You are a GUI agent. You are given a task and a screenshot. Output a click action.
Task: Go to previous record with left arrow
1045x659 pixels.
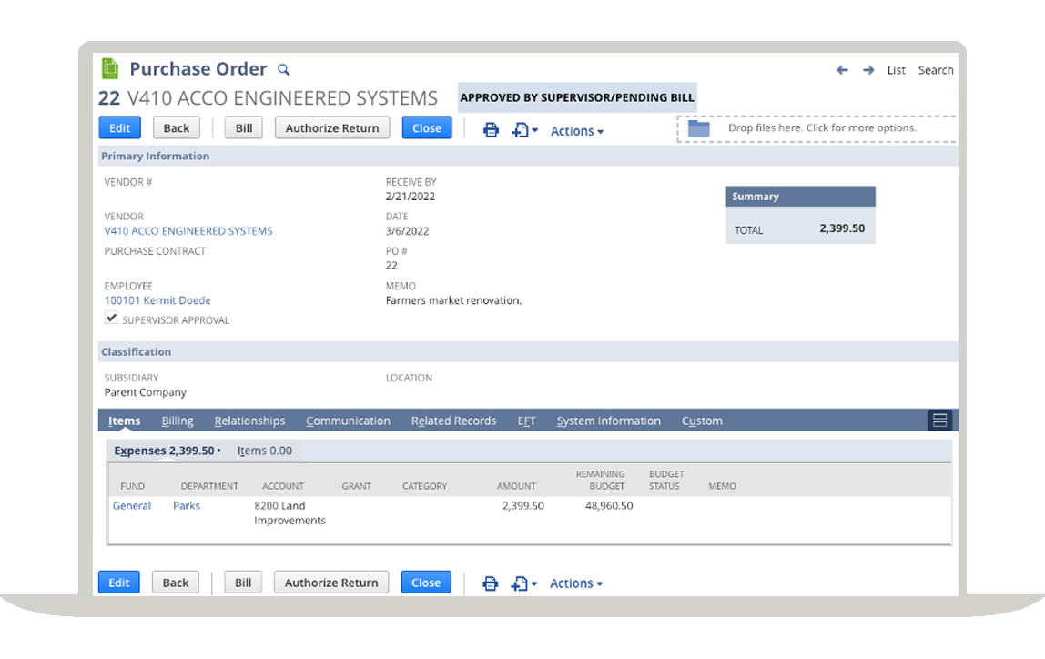(842, 70)
